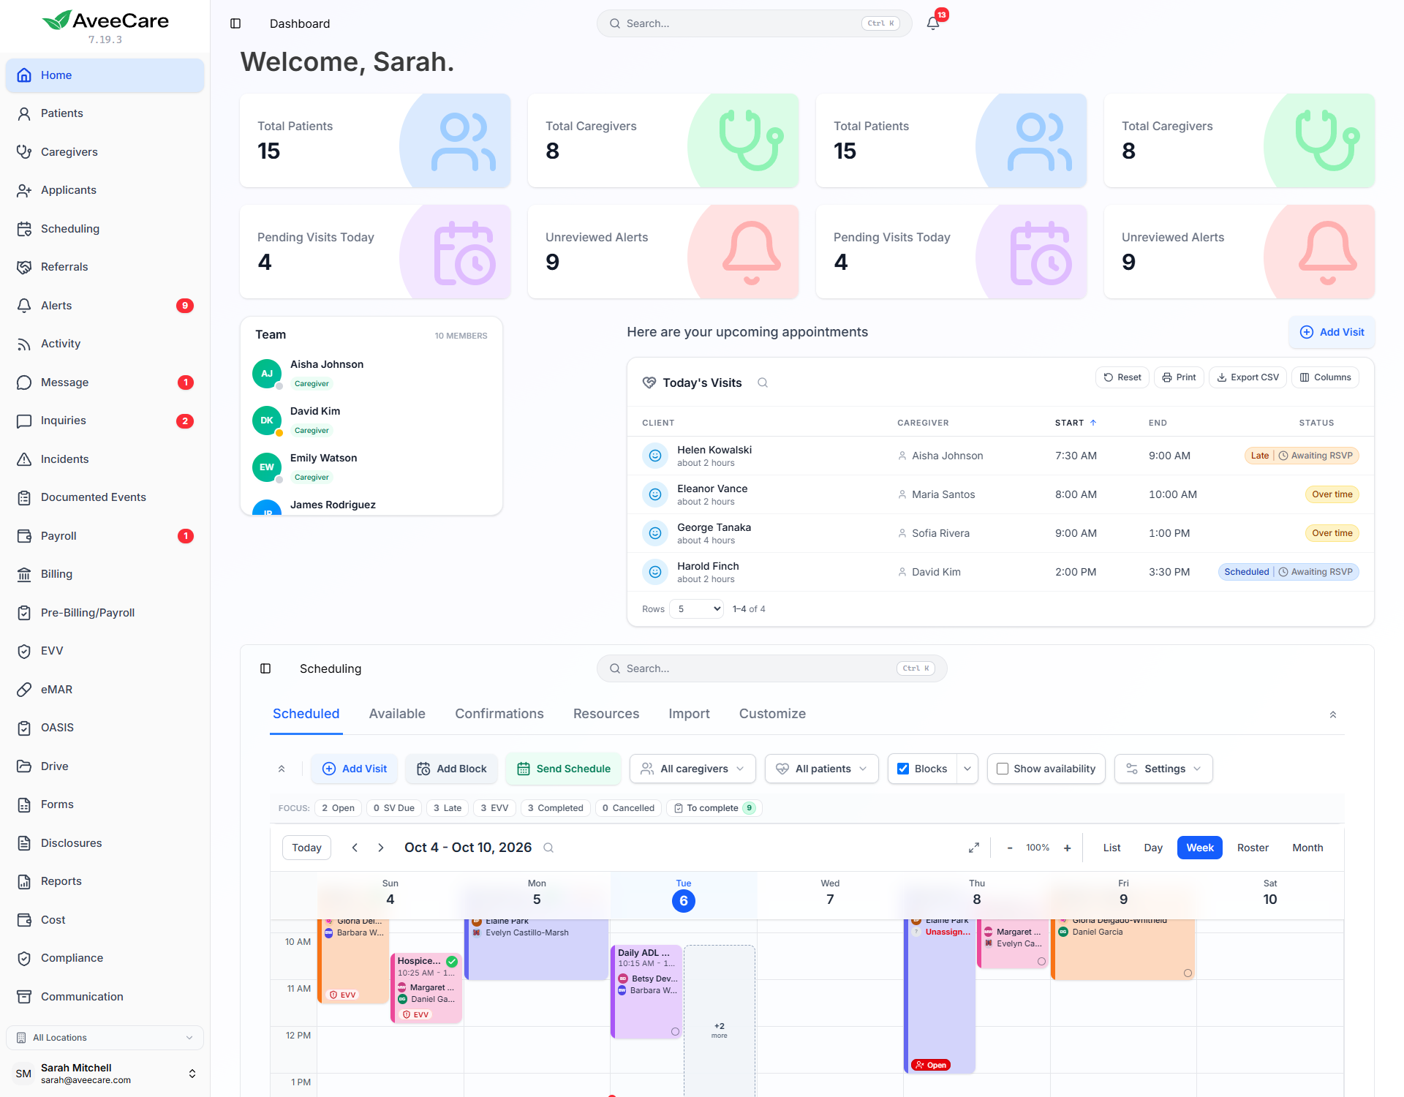Sort by the START column header
Screen dimensions: 1404x1097
1076,423
